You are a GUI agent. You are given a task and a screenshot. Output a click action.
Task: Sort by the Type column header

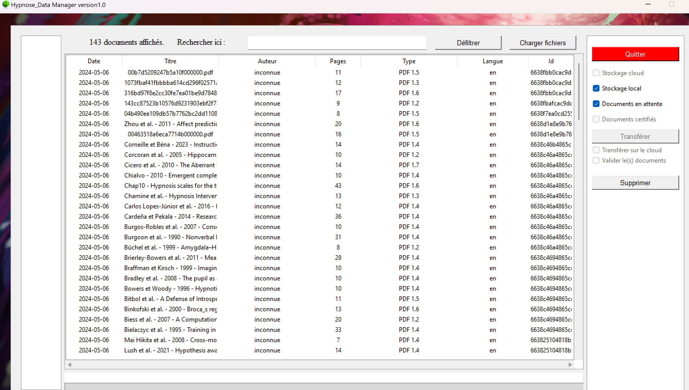(x=409, y=61)
